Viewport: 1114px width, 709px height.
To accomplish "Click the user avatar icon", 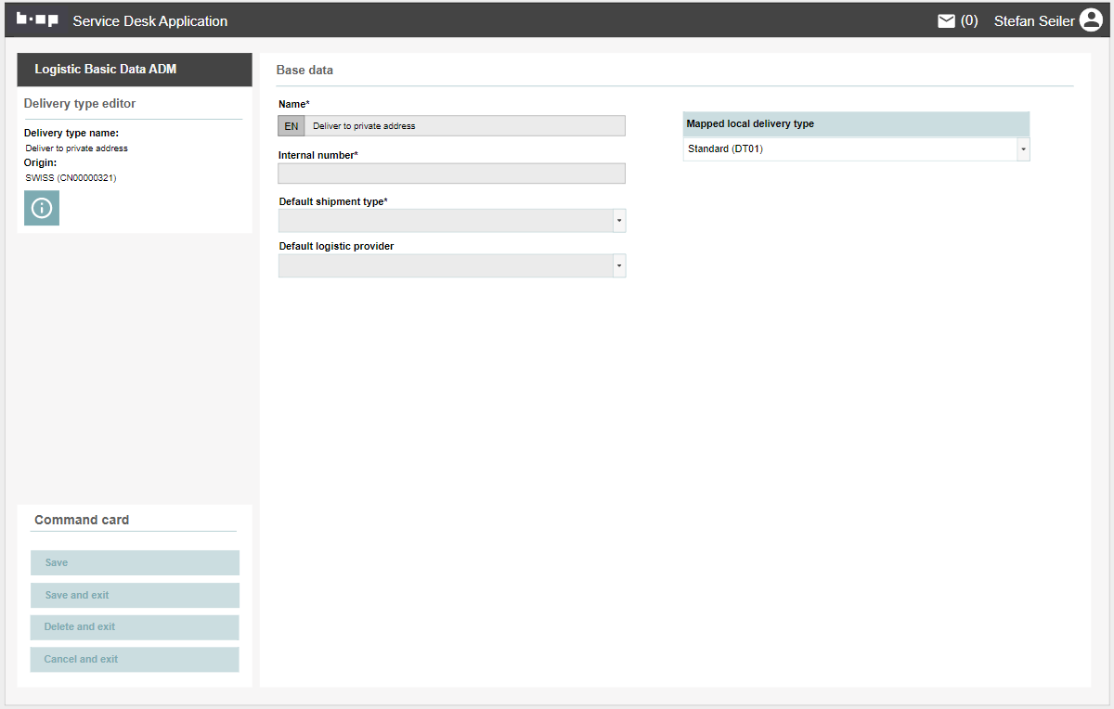I will pos(1091,20).
